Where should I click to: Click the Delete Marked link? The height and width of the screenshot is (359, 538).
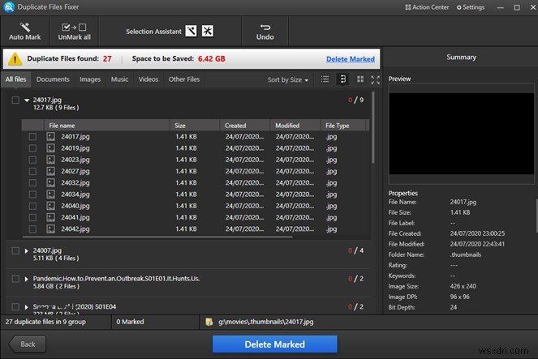tap(350, 59)
